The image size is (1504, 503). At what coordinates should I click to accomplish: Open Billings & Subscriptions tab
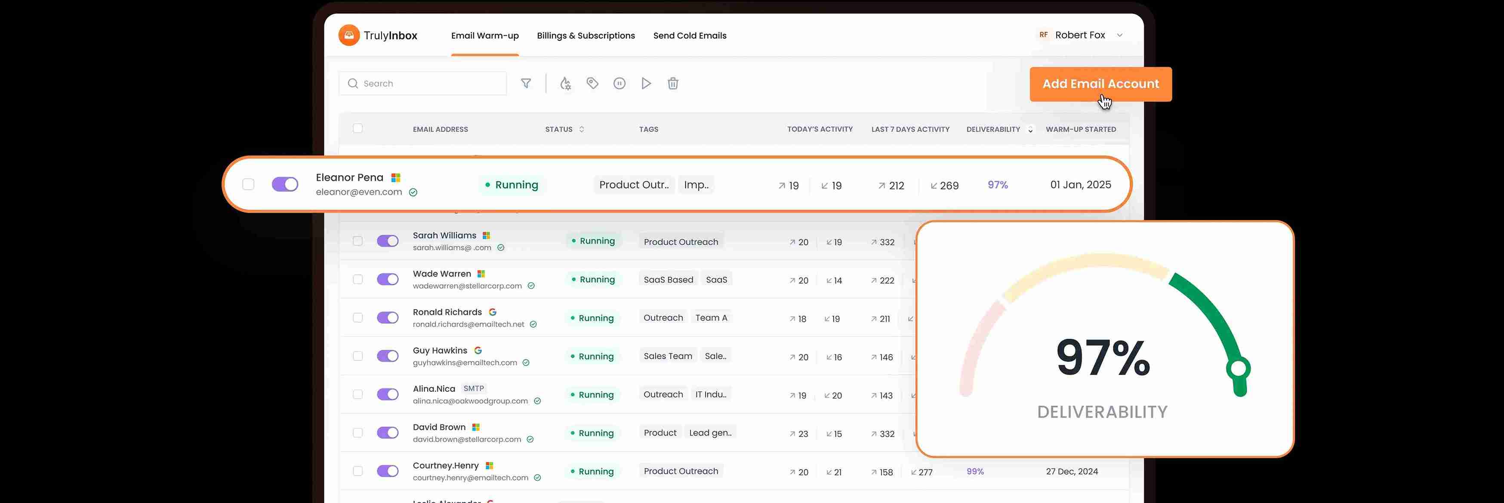586,36
